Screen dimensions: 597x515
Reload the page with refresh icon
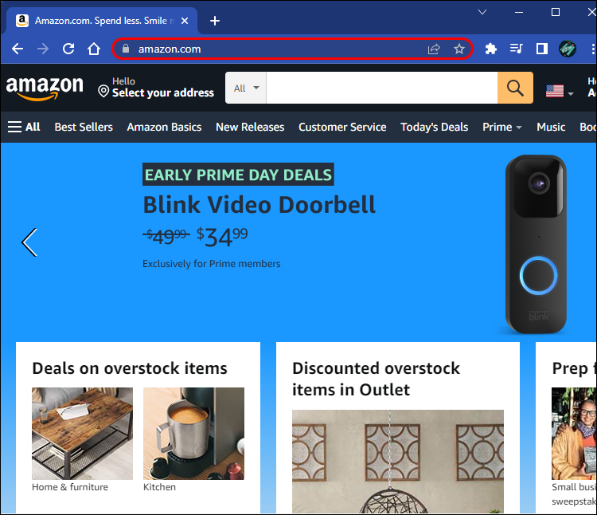tap(68, 49)
